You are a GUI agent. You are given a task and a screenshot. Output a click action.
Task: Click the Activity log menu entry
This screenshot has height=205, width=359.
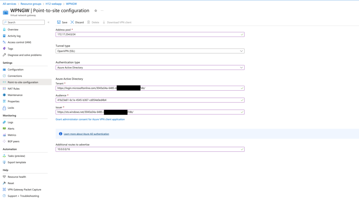pos(14,36)
